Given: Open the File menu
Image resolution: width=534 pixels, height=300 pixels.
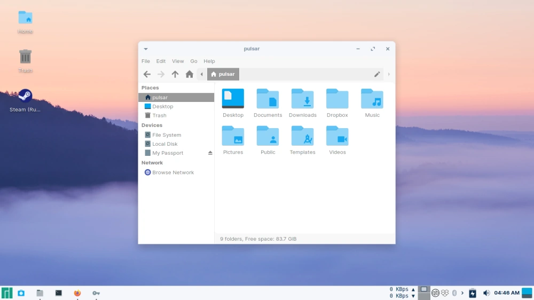Looking at the screenshot, I should coord(146,61).
